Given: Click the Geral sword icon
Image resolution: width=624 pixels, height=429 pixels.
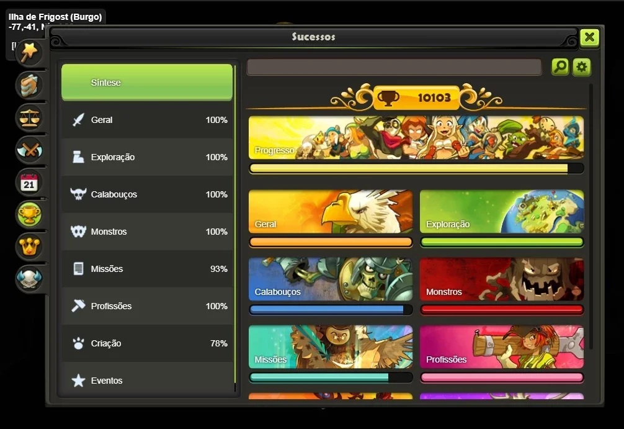Looking at the screenshot, I should (x=78, y=119).
